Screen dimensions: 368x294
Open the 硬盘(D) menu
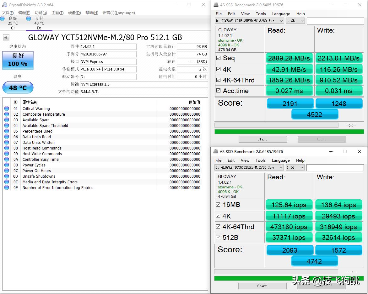tap(74, 13)
